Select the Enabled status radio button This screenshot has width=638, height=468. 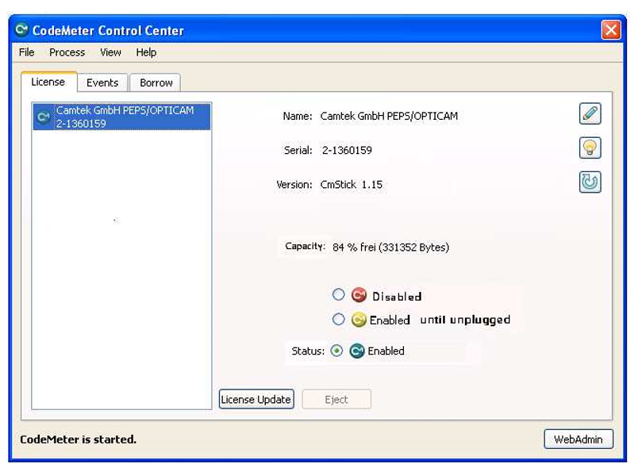pos(336,351)
